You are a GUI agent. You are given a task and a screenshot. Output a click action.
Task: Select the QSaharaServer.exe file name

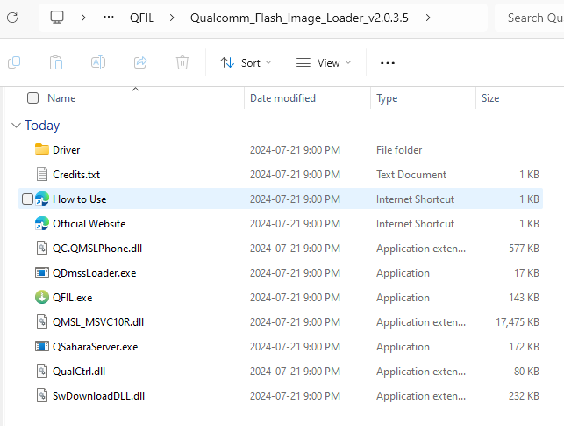pyautogui.click(x=96, y=347)
